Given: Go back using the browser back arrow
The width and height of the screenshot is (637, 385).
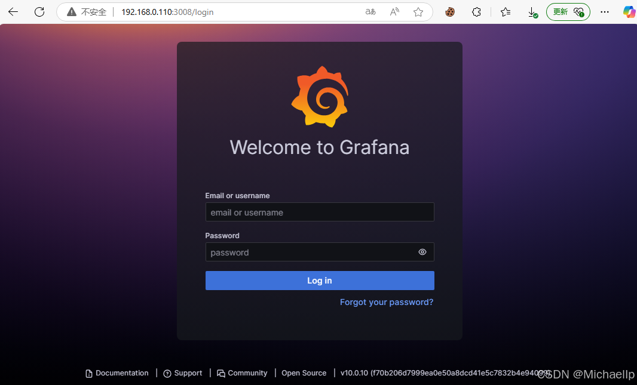Looking at the screenshot, I should (13, 12).
